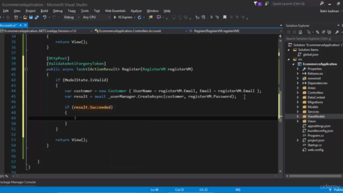The width and height of the screenshot is (343, 193).
Task: Expand the Models folder
Action: pos(298,107)
